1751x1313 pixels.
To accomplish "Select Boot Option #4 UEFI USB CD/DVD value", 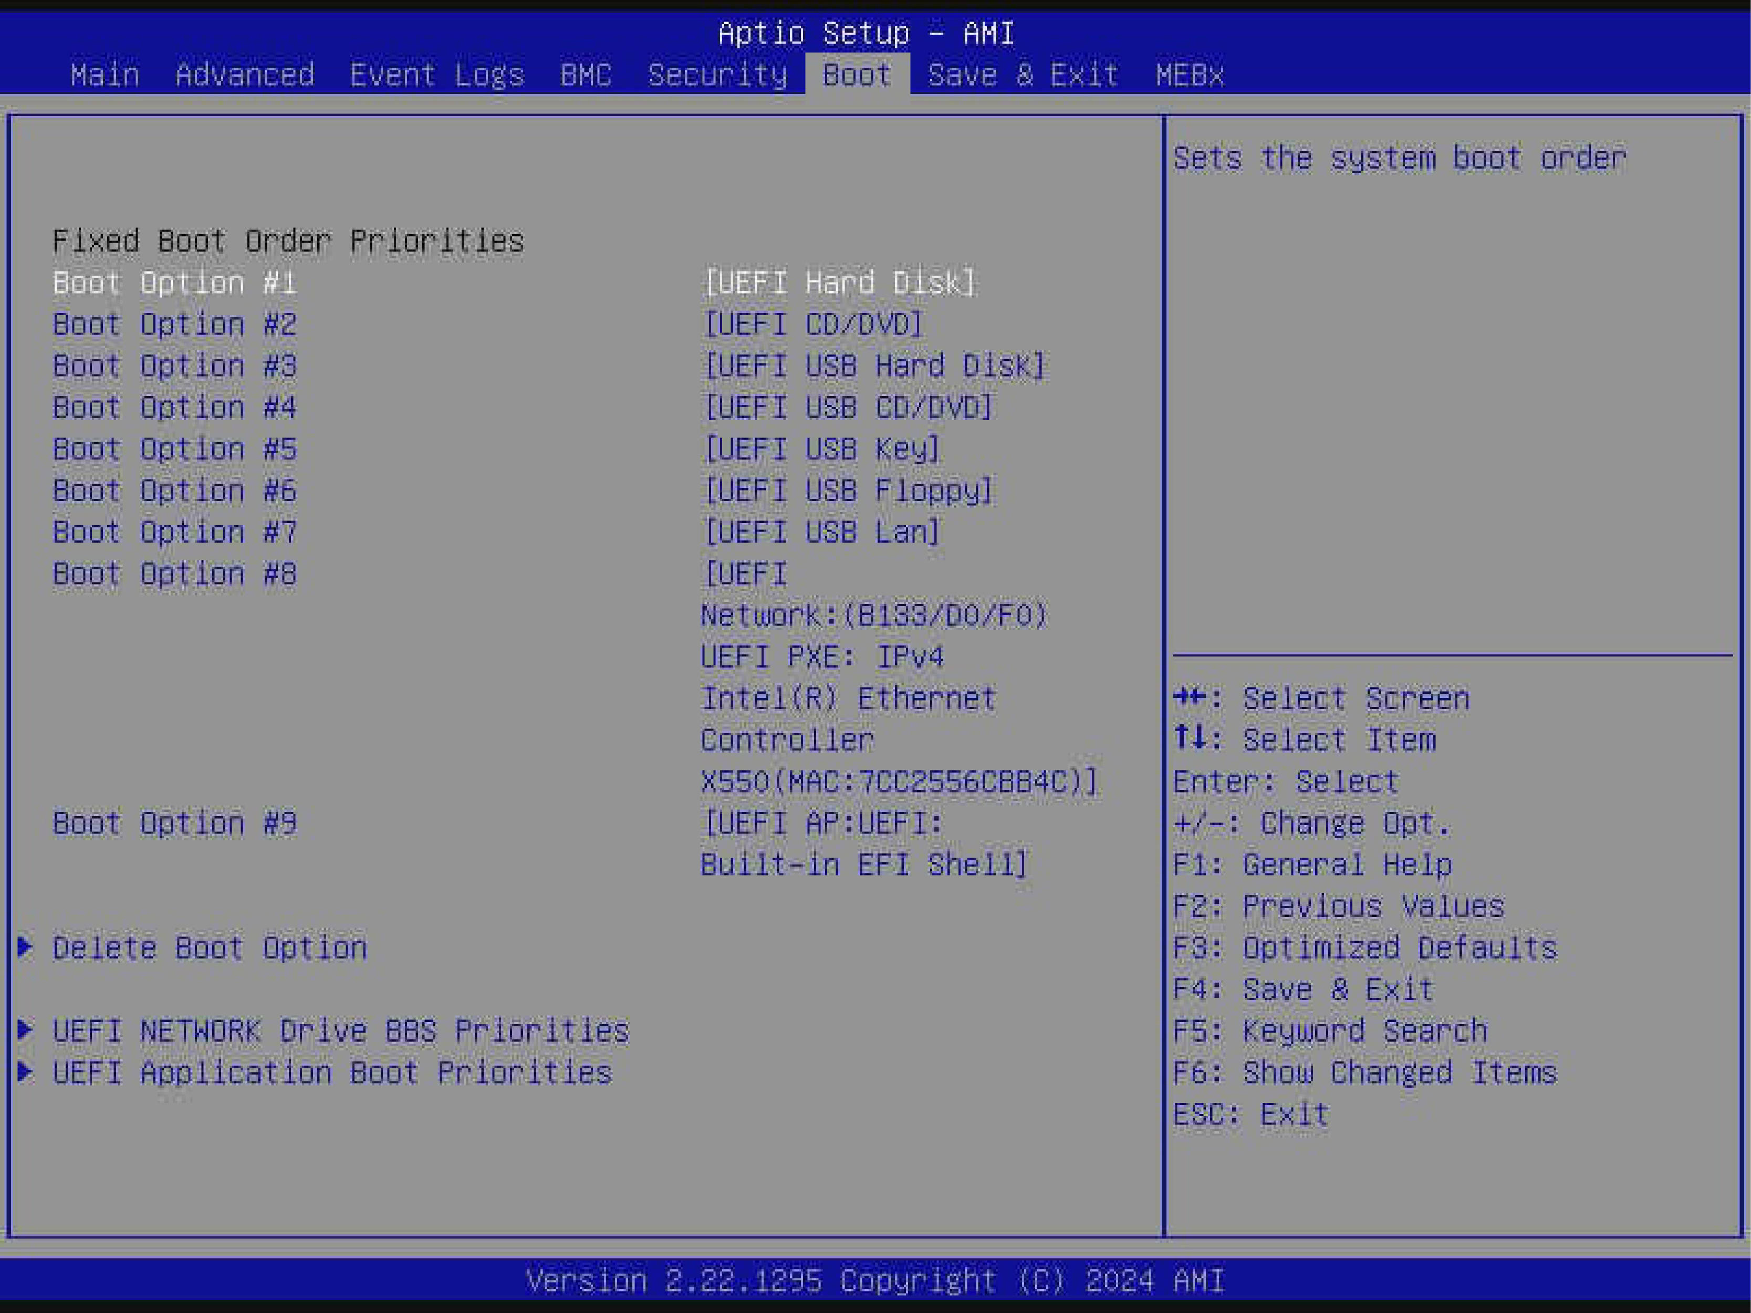I will [848, 408].
